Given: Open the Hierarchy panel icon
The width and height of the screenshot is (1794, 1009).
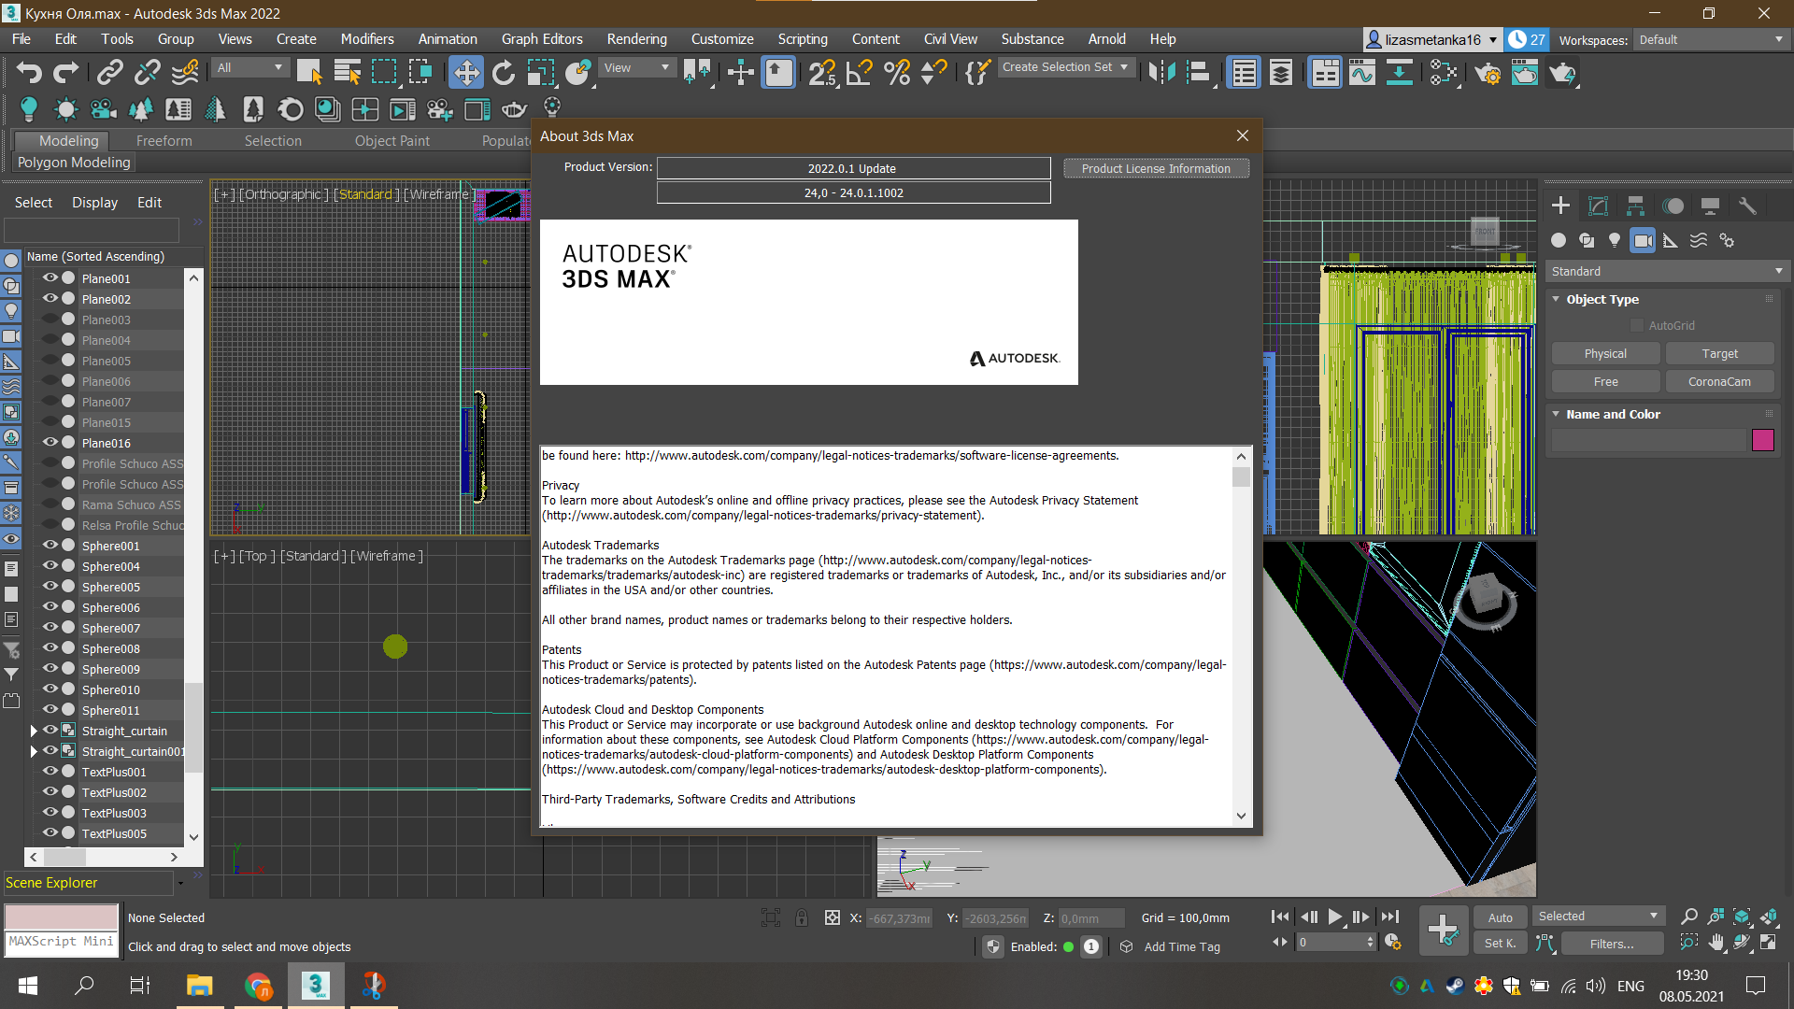Looking at the screenshot, I should (1635, 206).
